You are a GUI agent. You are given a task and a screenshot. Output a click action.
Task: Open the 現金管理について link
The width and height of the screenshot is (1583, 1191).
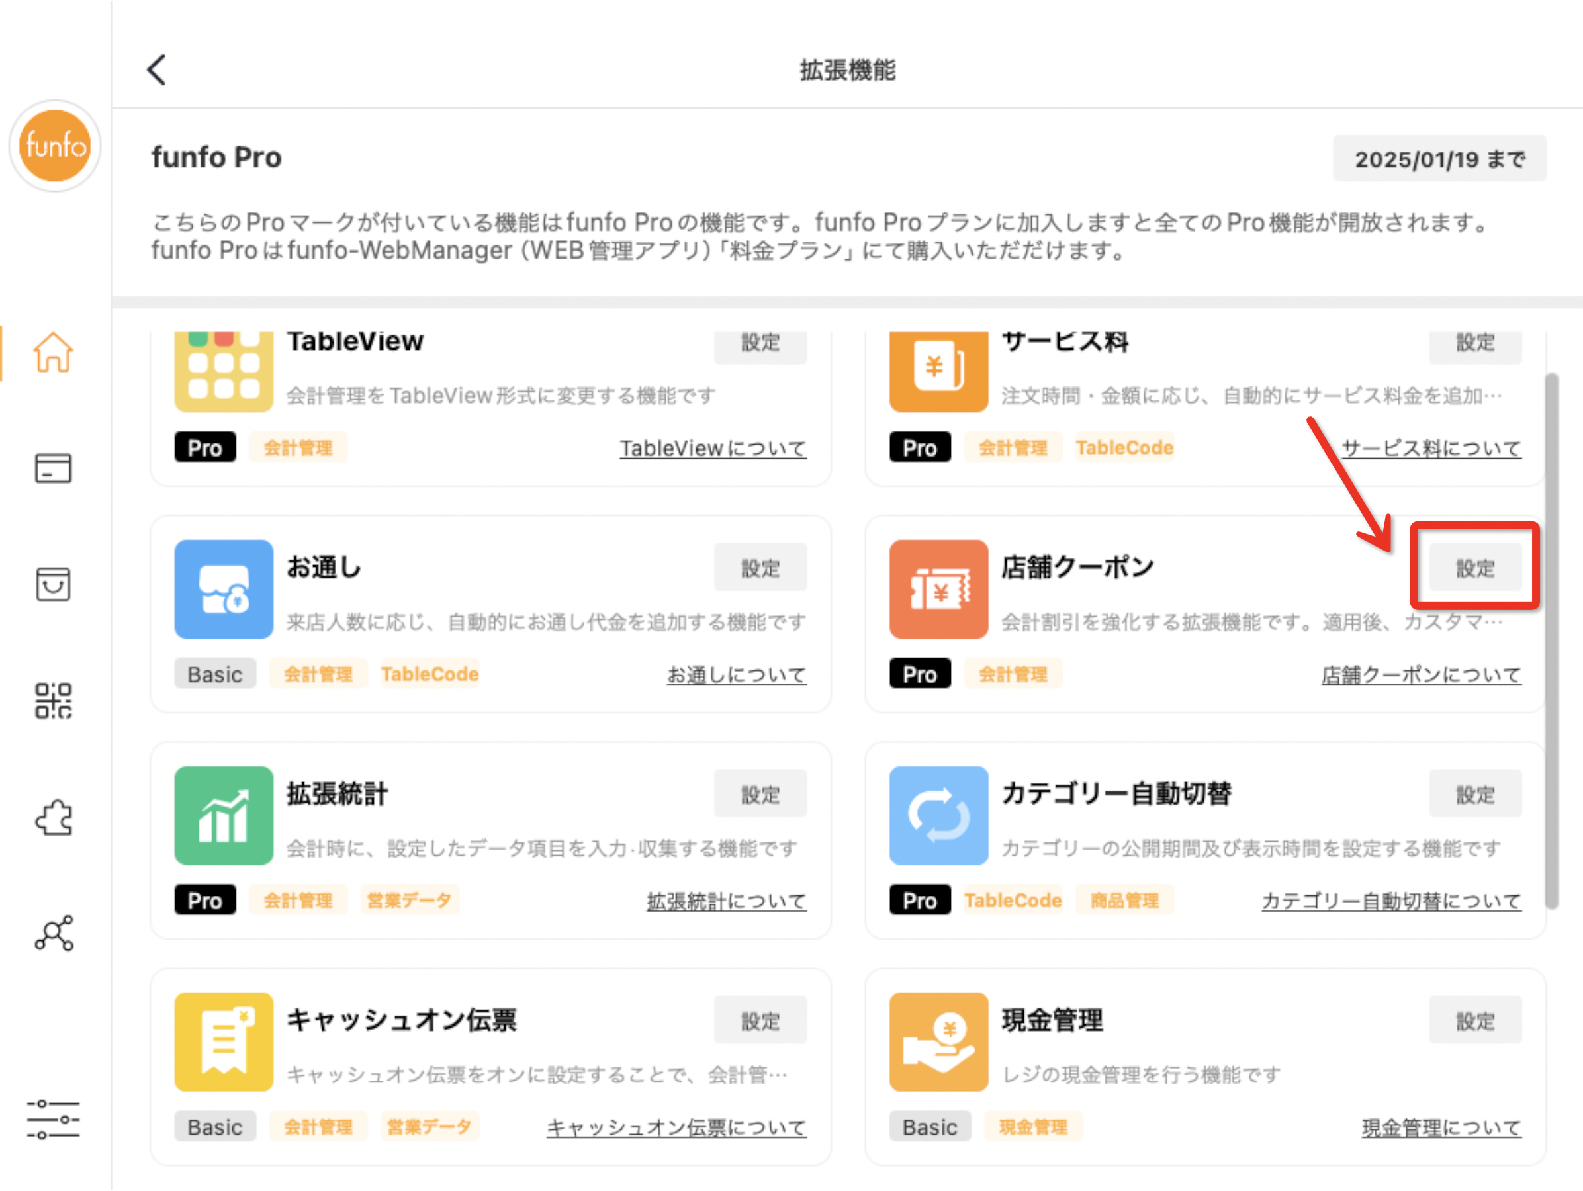click(x=1441, y=1127)
